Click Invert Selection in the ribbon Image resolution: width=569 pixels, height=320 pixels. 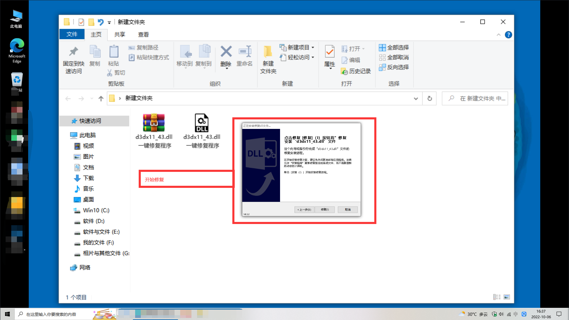pyautogui.click(x=394, y=67)
